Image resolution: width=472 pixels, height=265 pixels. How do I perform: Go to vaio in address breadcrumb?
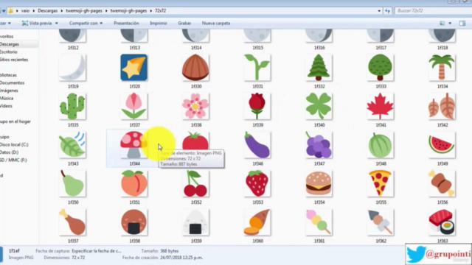(x=25, y=10)
